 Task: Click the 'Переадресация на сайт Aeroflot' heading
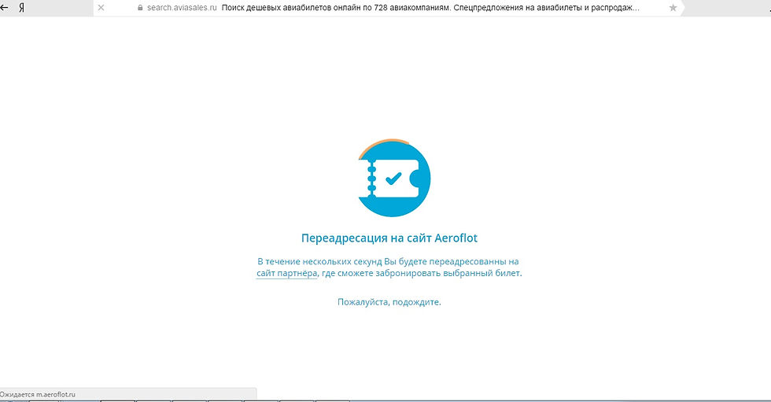(x=389, y=238)
